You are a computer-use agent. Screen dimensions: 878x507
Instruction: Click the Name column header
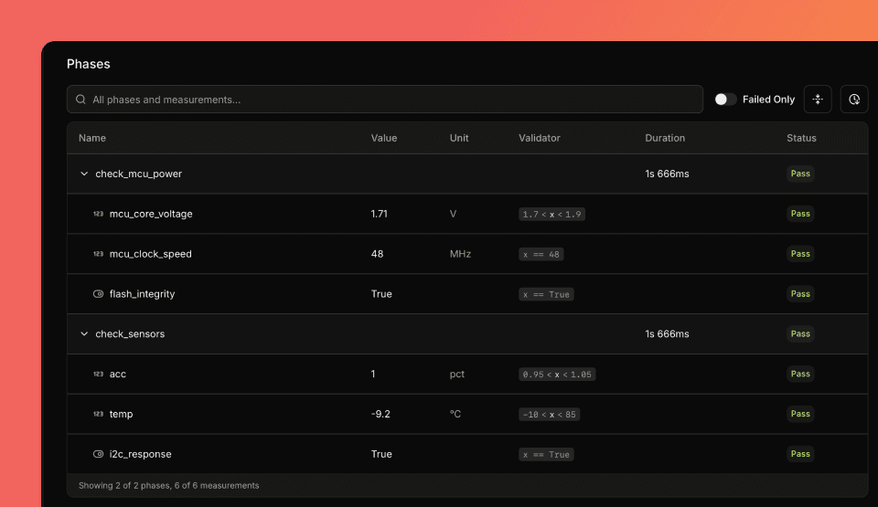[x=92, y=138]
